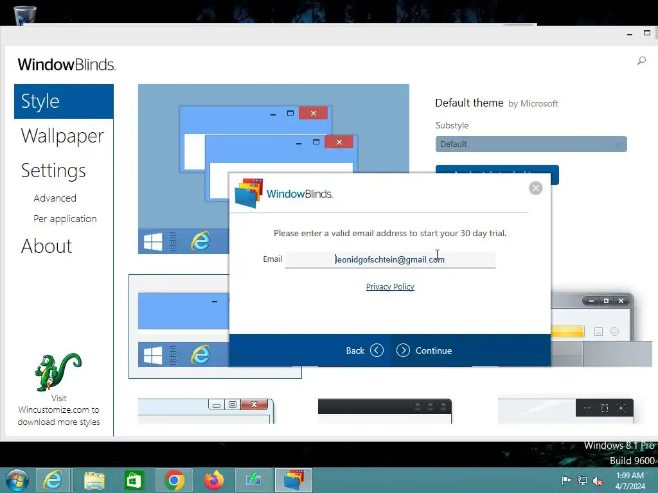Click the WindowBlinds logo in dialog
658x493 pixels.
[x=284, y=194]
